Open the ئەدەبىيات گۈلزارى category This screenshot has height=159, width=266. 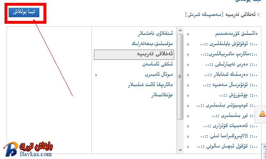[x=230, y=126]
